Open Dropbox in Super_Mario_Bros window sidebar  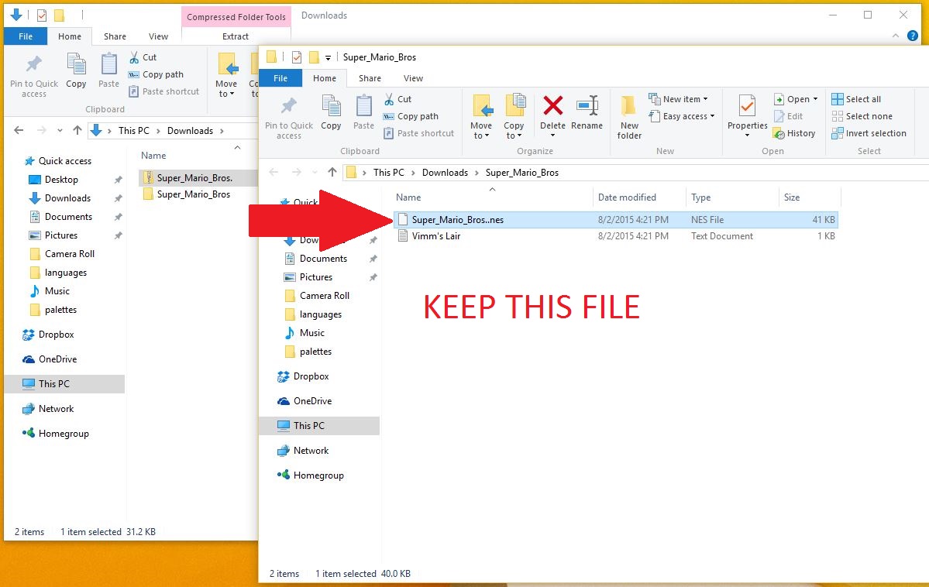(x=311, y=376)
